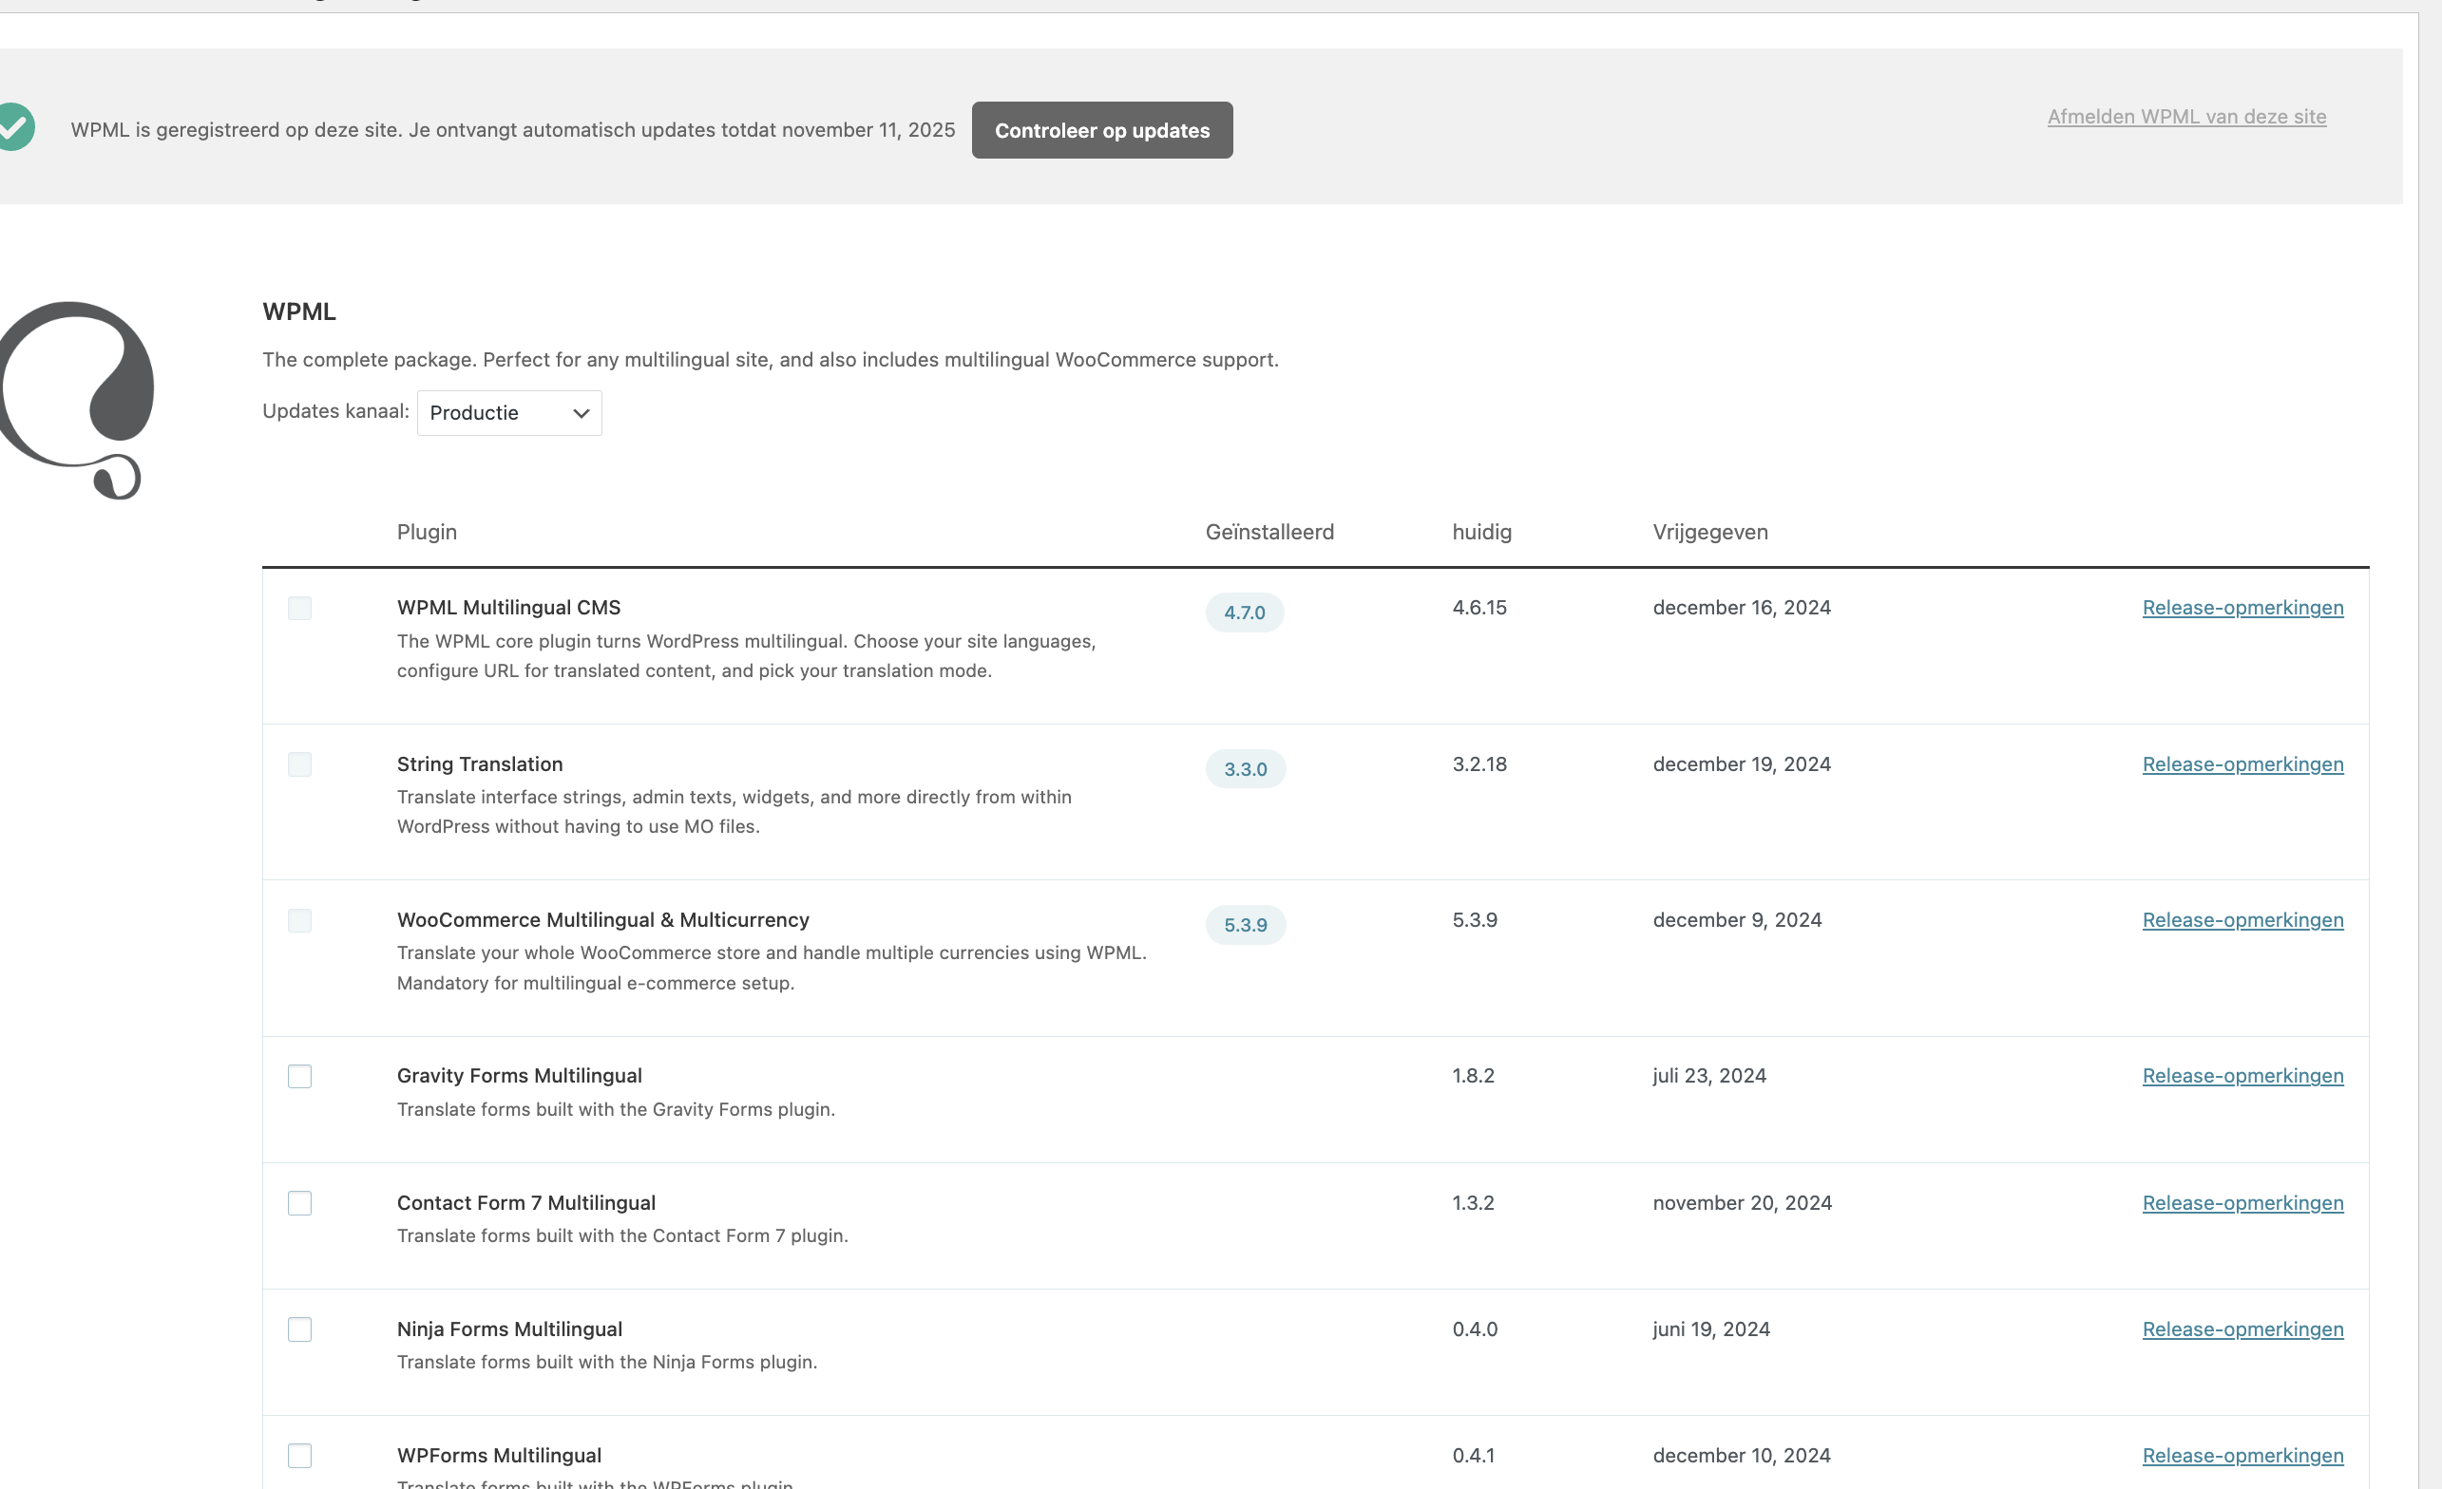Check the WPForms Multilingual checkbox
Screen dimensions: 2442x1489
299,1457
